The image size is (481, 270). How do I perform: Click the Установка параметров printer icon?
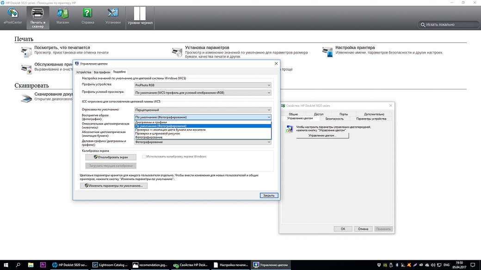pos(177,52)
